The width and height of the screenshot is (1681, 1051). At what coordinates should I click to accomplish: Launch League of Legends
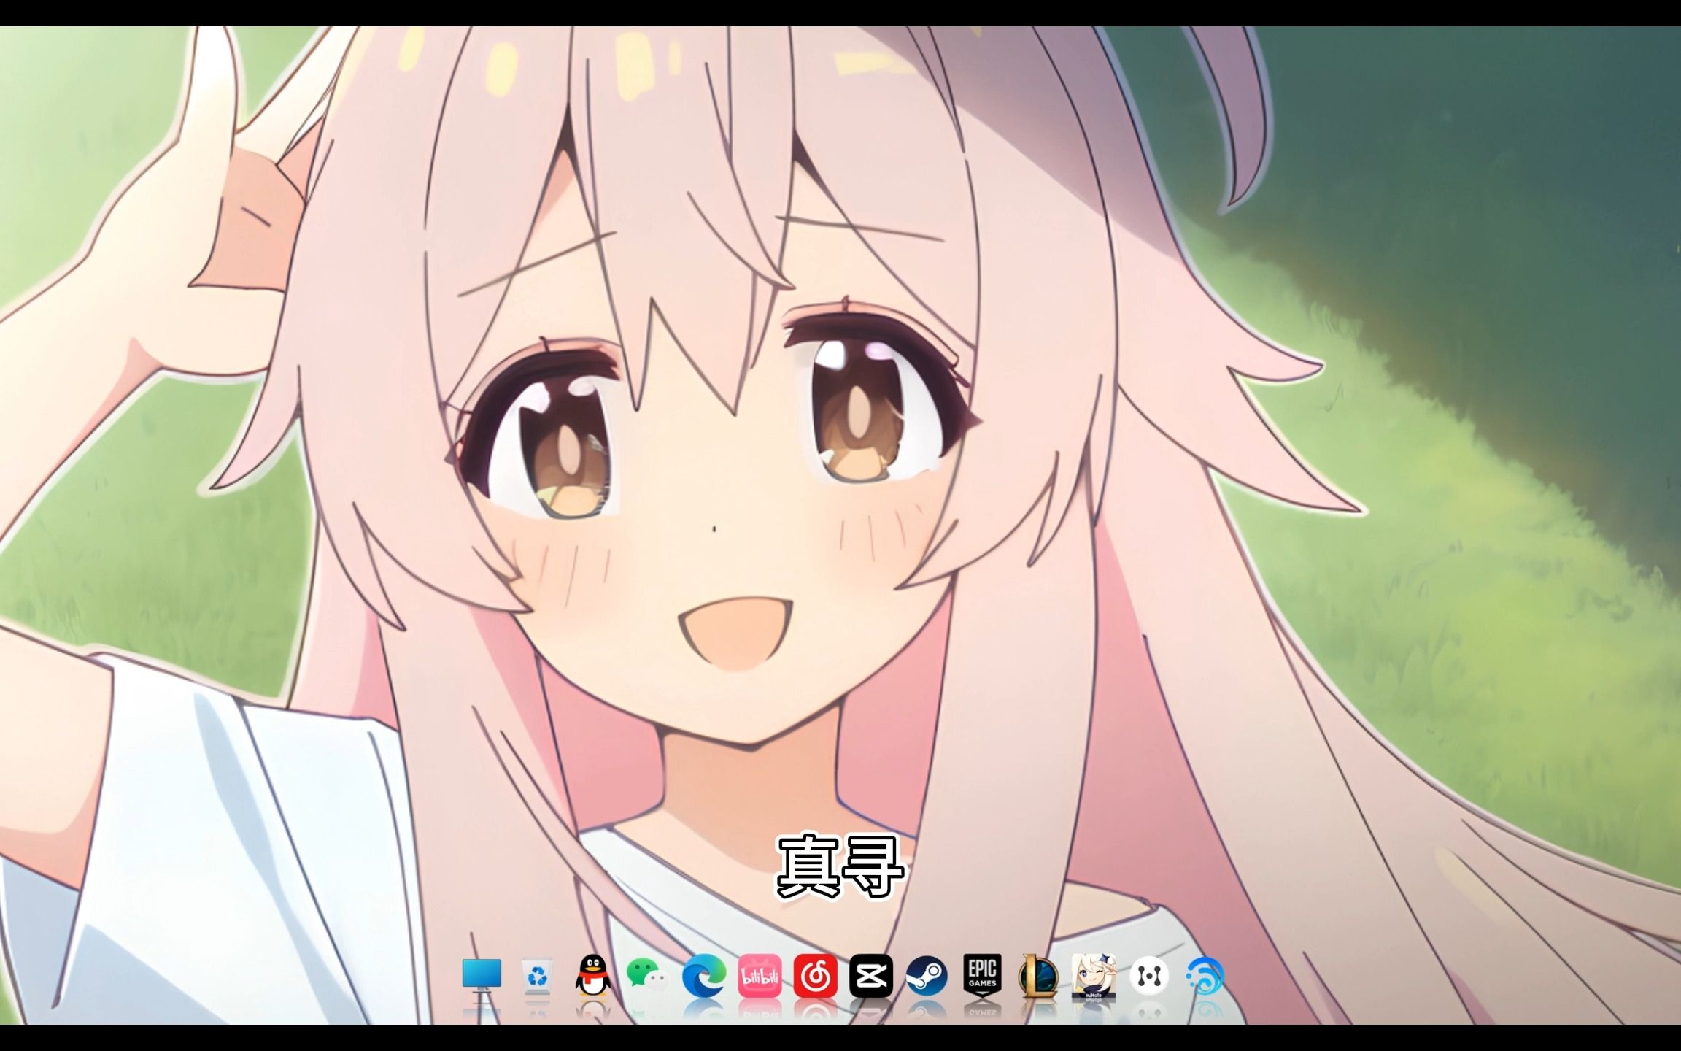pyautogui.click(x=1038, y=976)
